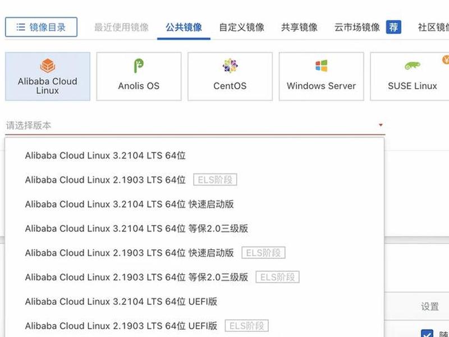The width and height of the screenshot is (449, 337).
Task: Click the red dropdown arrow of version selector
Action: point(381,125)
